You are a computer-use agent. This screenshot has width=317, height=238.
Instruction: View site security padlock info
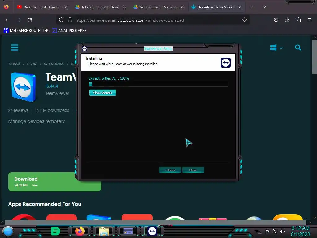pos(70,20)
